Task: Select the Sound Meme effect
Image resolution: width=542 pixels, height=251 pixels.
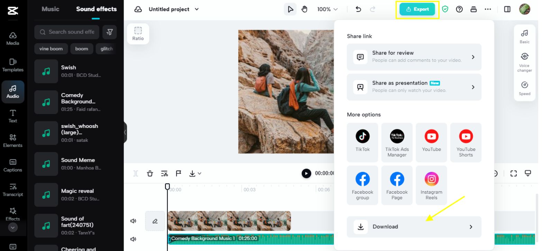Action: 75,164
